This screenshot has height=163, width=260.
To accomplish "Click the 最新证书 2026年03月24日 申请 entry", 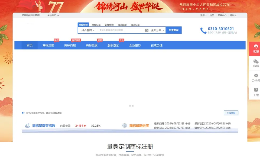I will click(x=212, y=128).
